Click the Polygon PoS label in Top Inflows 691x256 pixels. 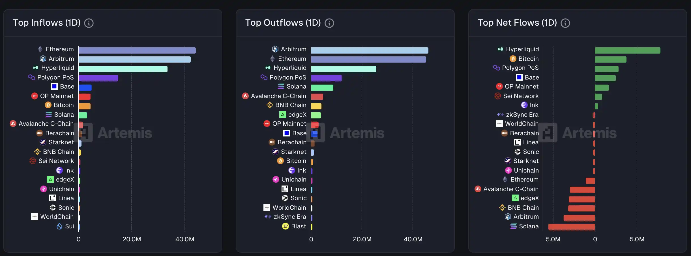(x=55, y=78)
